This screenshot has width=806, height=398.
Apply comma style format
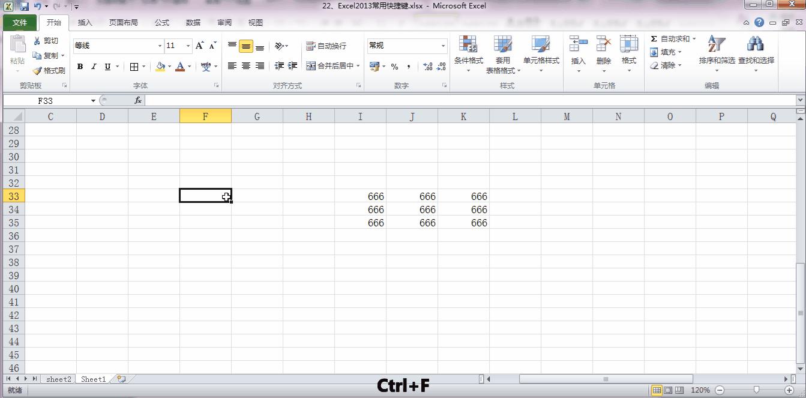[409, 67]
